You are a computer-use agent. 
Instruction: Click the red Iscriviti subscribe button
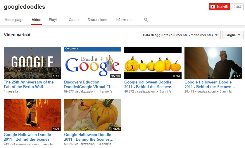[219, 7]
